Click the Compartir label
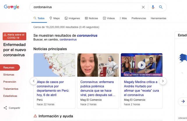 coord(15,108)
